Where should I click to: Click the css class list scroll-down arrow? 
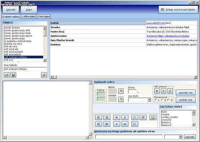coord(194,124)
